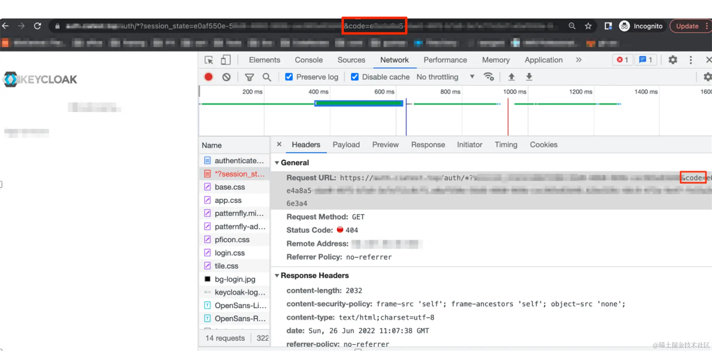Open the Preview detail tab
Image resolution: width=712 pixels, height=351 pixels.
[x=386, y=145]
